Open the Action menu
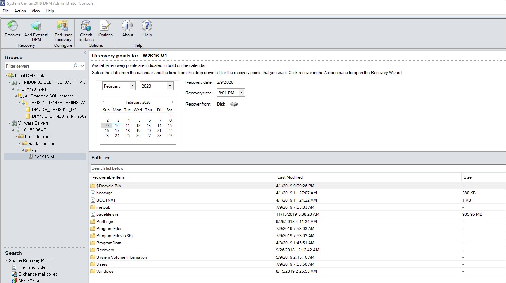 pyautogui.click(x=20, y=11)
